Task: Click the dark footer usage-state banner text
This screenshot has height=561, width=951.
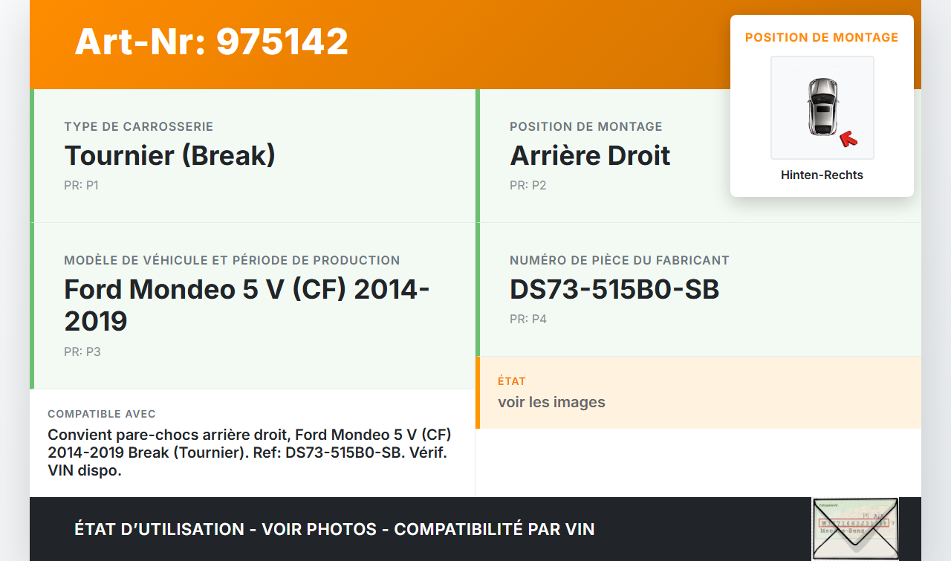Action: pyautogui.click(x=334, y=529)
